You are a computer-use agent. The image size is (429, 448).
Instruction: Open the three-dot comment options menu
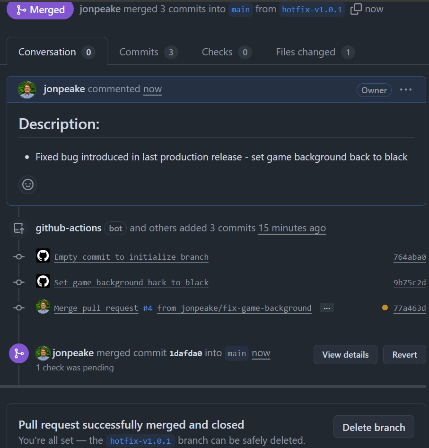point(405,90)
